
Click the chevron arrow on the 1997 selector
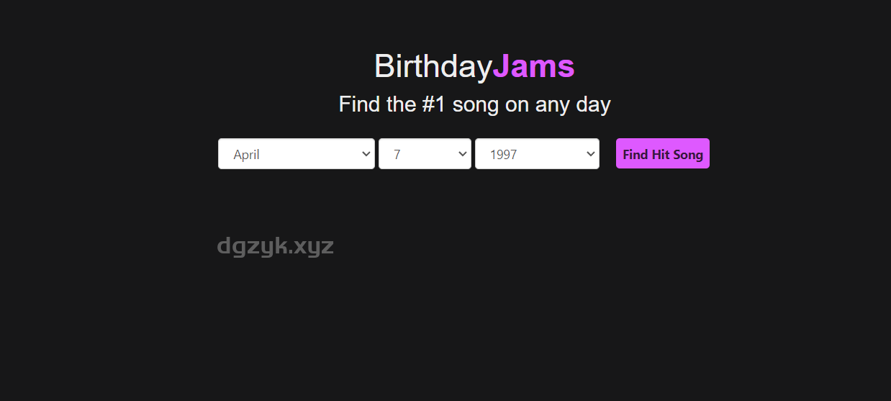click(590, 154)
